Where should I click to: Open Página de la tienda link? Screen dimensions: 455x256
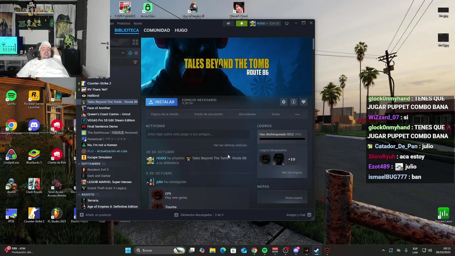[165, 114]
